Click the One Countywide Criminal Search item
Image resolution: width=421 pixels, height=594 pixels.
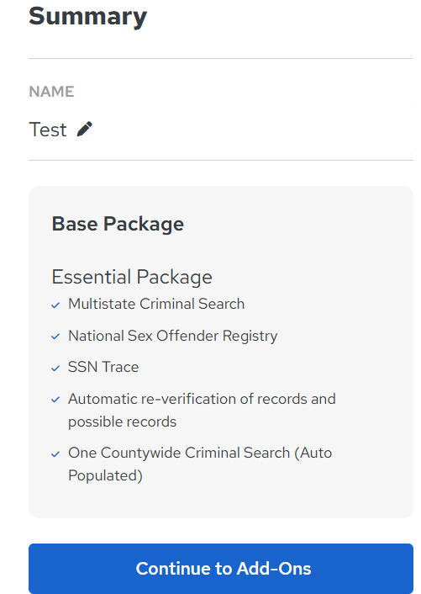click(200, 464)
